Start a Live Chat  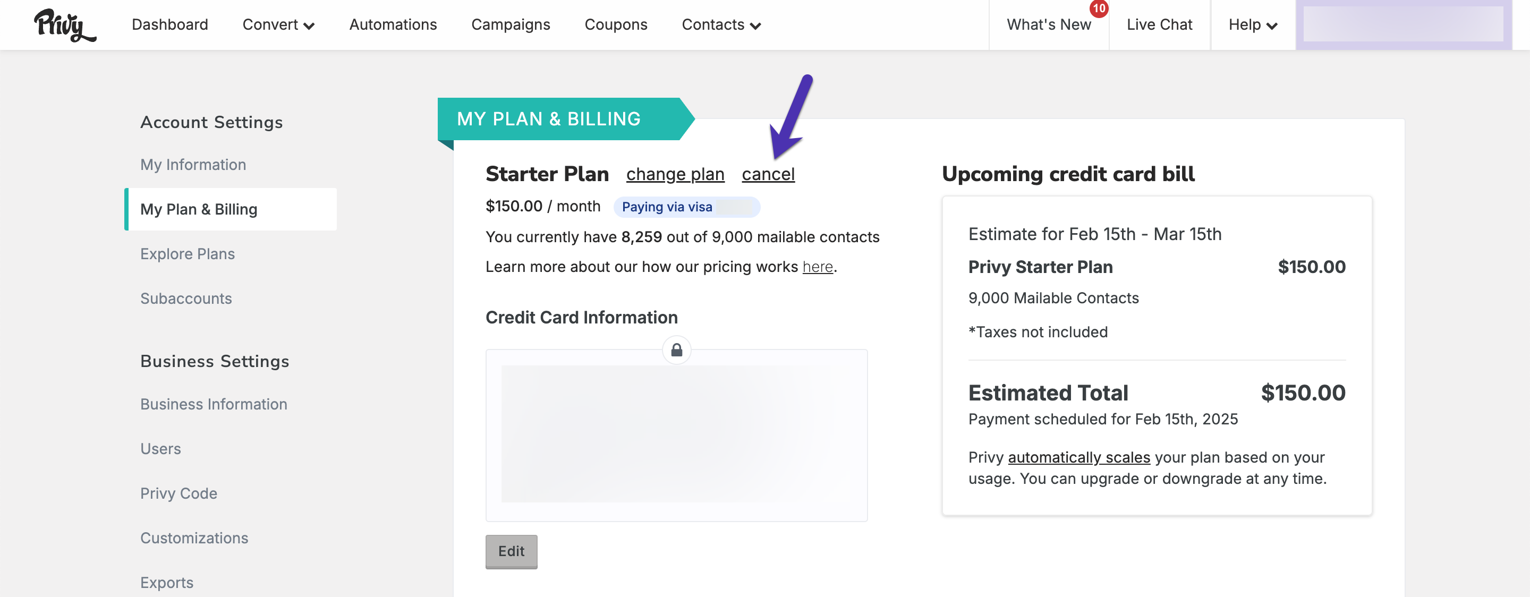click(x=1159, y=25)
